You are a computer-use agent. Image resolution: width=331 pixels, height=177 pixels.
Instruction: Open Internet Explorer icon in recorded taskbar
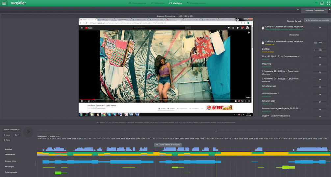(x=87, y=114)
